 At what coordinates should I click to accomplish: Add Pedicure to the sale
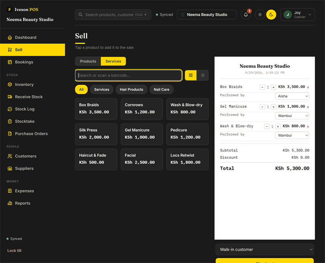click(x=187, y=134)
